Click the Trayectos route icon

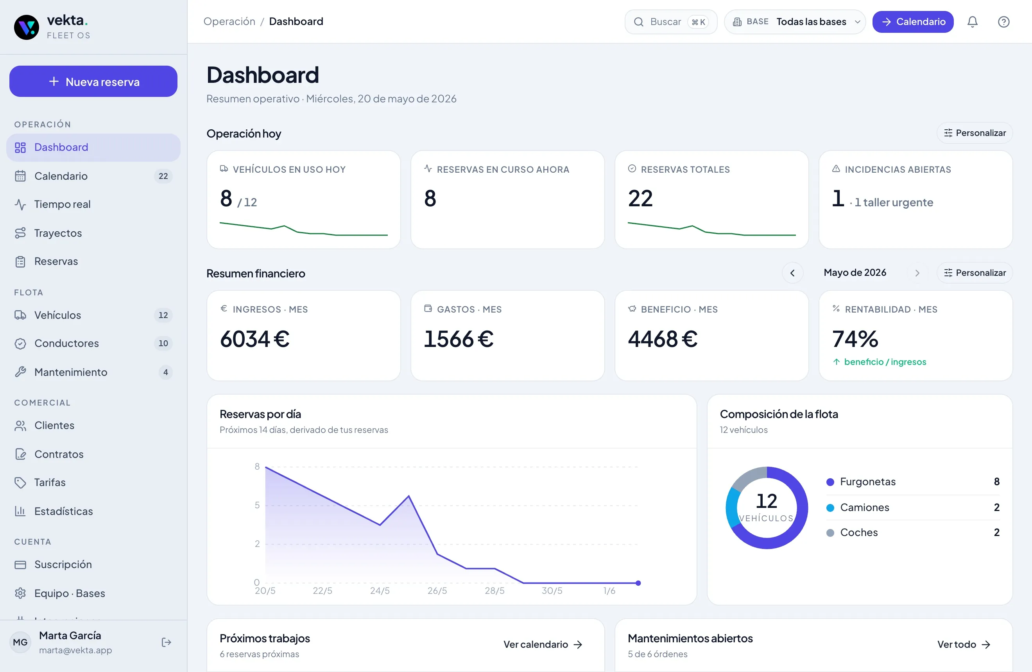(x=20, y=233)
